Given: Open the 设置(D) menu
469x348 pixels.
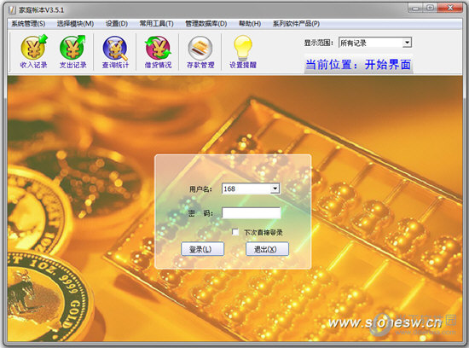Looking at the screenshot, I should click(x=117, y=24).
